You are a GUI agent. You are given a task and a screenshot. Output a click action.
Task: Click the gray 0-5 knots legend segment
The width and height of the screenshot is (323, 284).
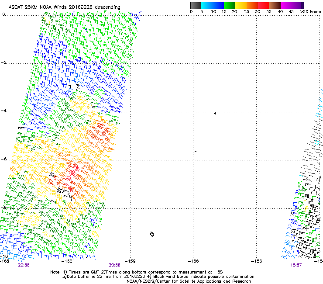[x=196, y=5]
